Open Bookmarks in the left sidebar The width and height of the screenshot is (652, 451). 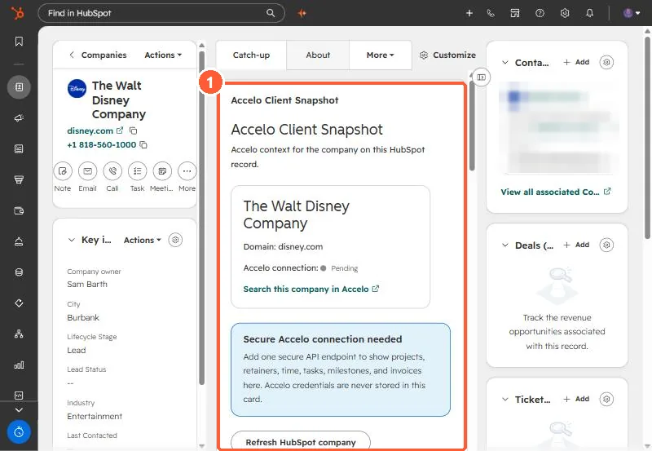pyautogui.click(x=19, y=42)
